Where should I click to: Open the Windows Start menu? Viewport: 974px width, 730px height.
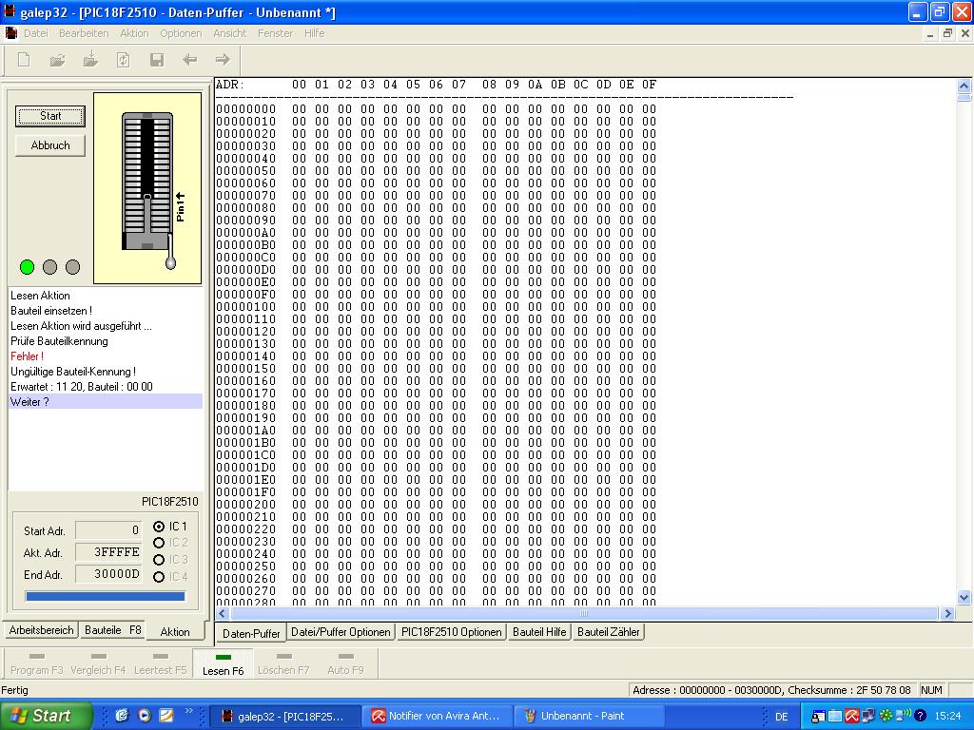(x=46, y=716)
